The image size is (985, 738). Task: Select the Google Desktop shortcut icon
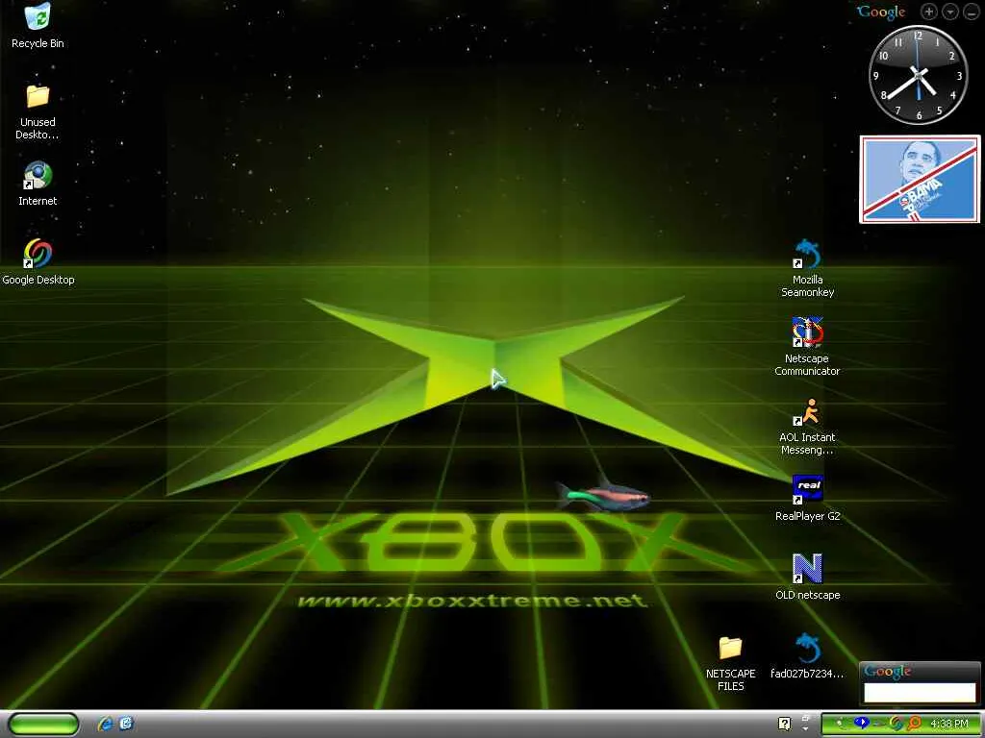tap(38, 254)
